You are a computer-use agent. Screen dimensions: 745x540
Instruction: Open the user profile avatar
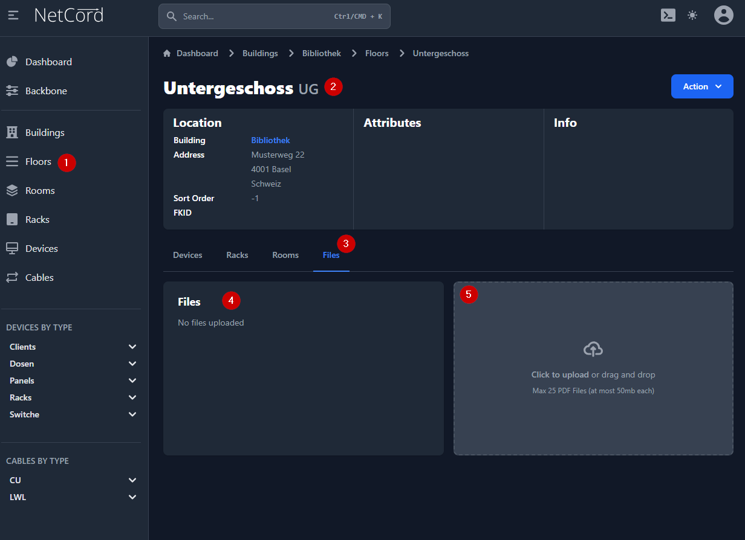(723, 16)
